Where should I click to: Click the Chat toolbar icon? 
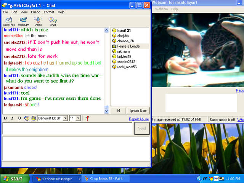[x=53, y=21]
